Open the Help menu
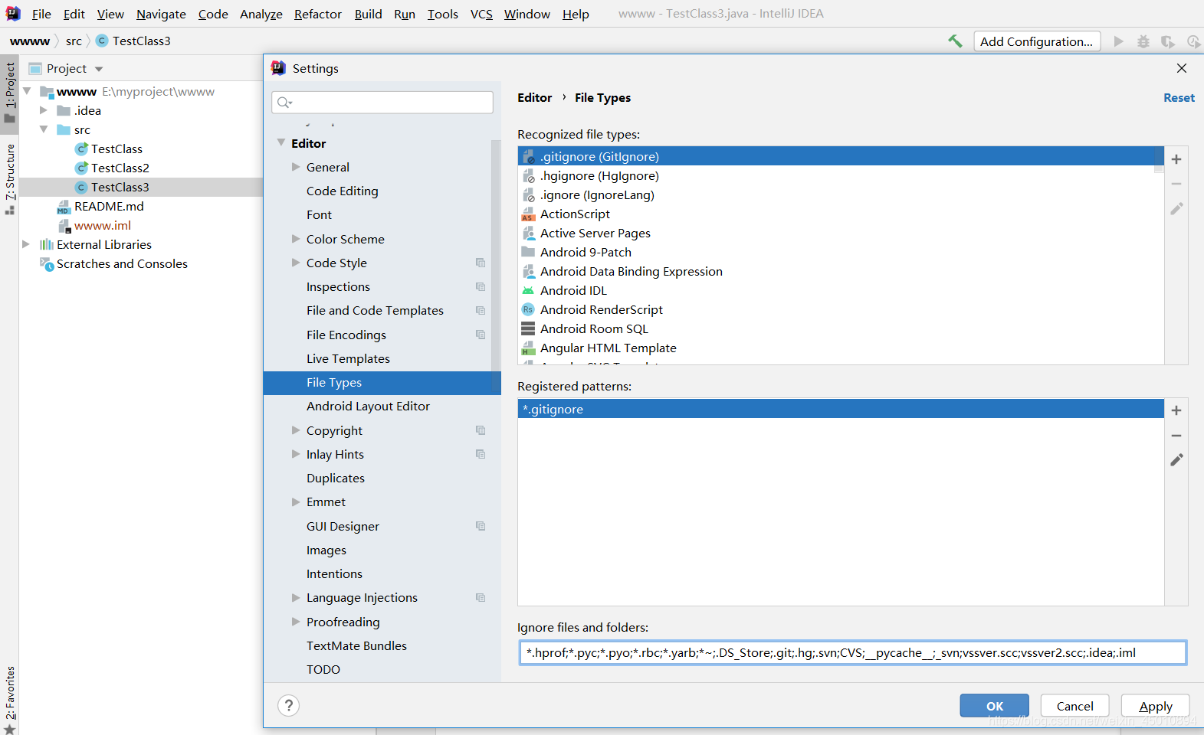This screenshot has height=735, width=1204. [x=576, y=14]
